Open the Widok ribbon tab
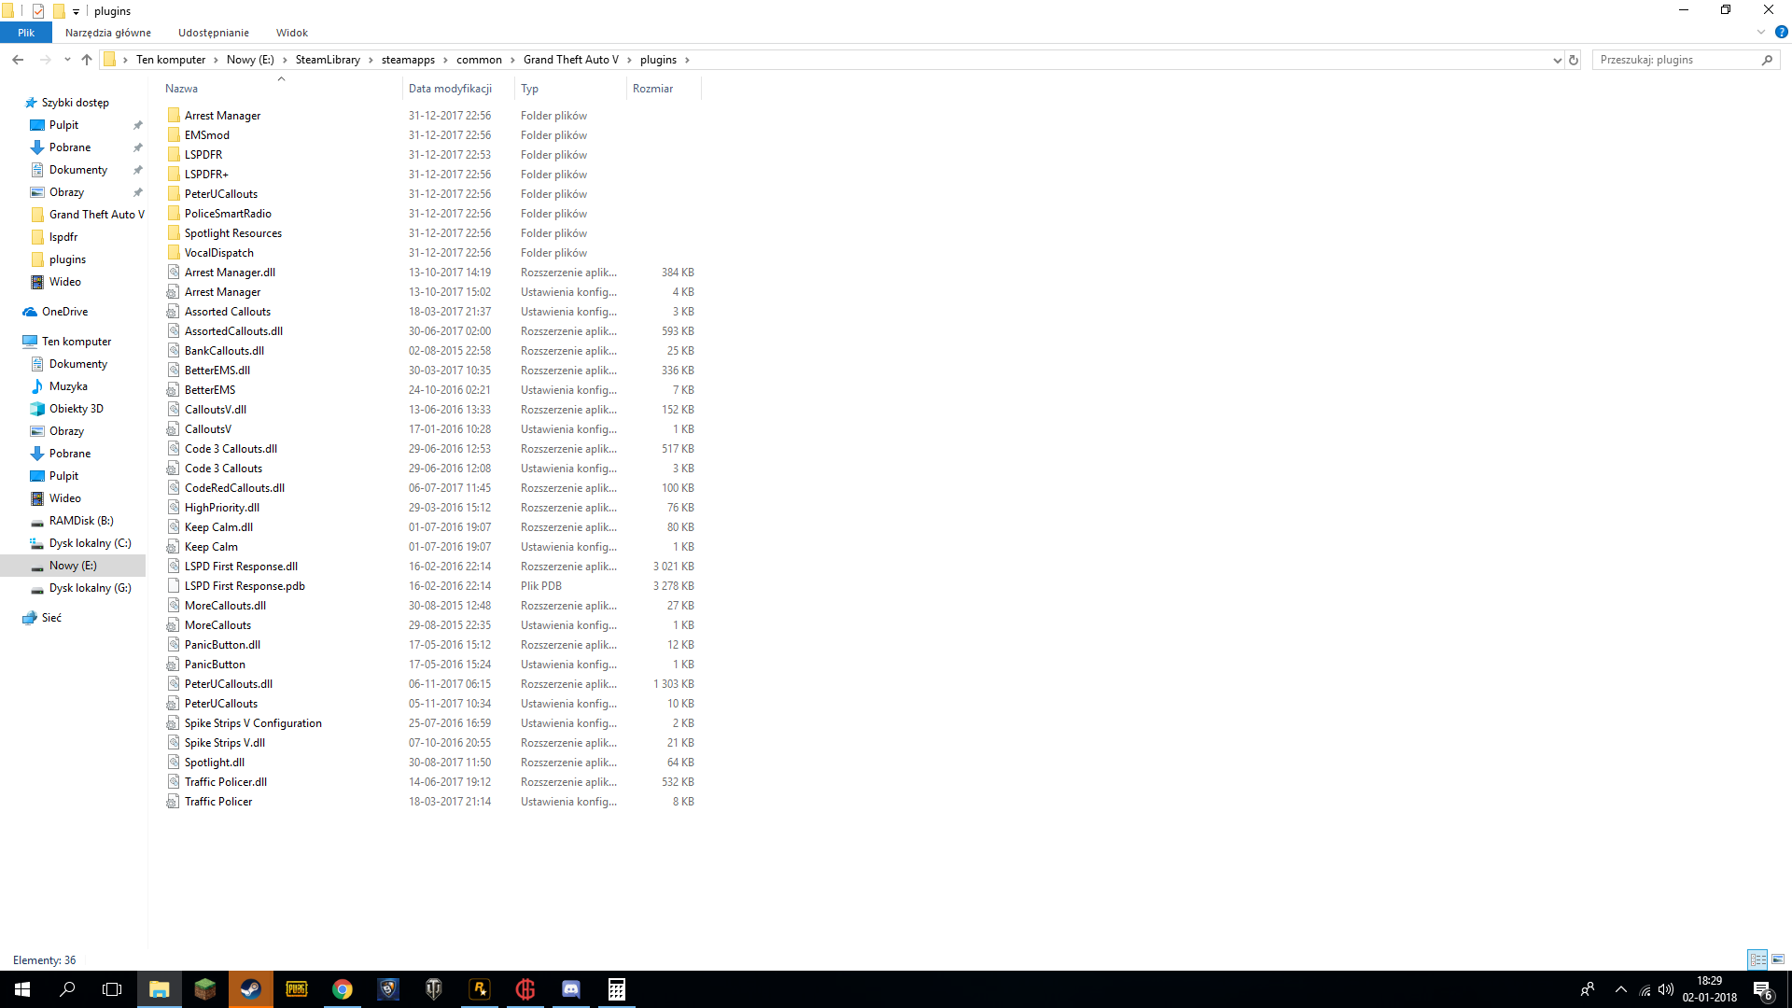This screenshot has height=1008, width=1792. [291, 33]
